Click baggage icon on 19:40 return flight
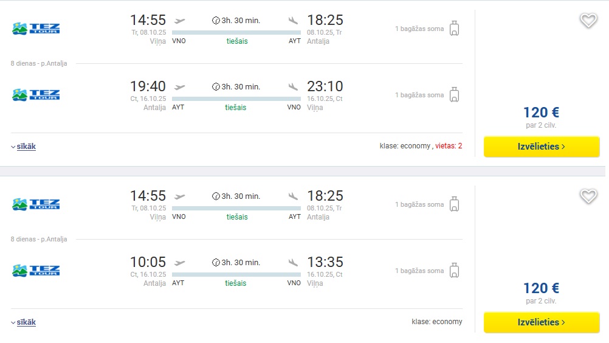This screenshot has width=609, height=343. click(x=454, y=95)
